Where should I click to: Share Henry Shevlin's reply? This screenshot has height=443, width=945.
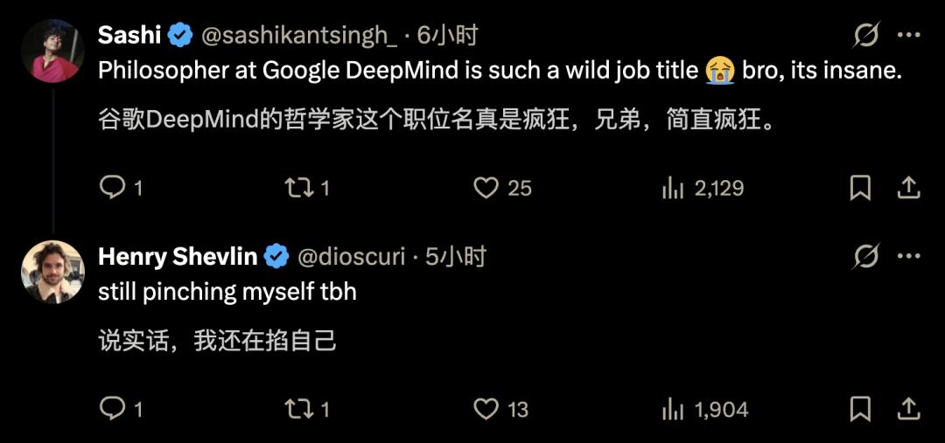[908, 408]
